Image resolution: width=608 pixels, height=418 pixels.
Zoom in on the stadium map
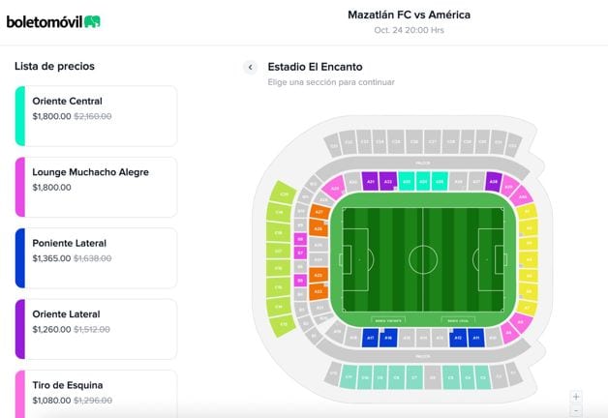click(576, 396)
